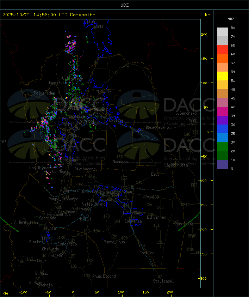
Task: Select the purple 36-39 dBZ legend swatch
Action: [222, 120]
